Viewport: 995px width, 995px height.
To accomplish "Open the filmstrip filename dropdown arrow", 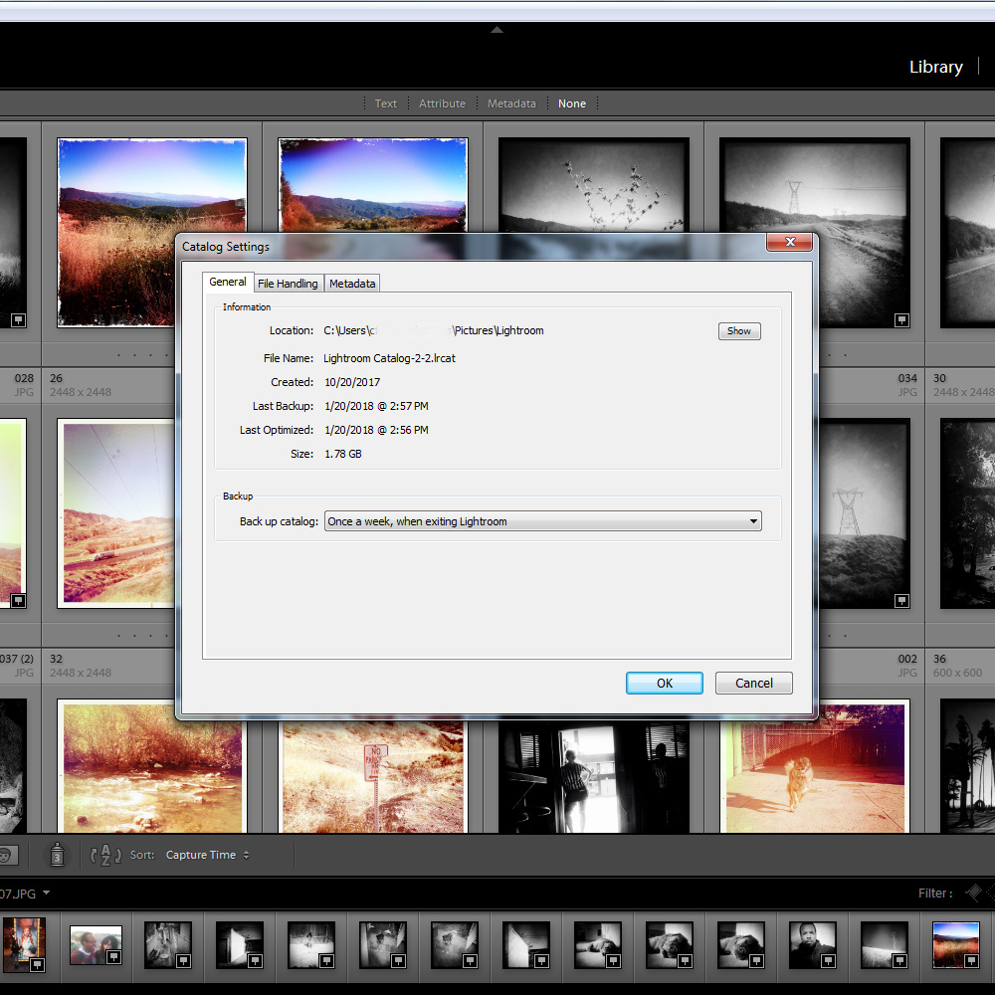I will click(46, 893).
